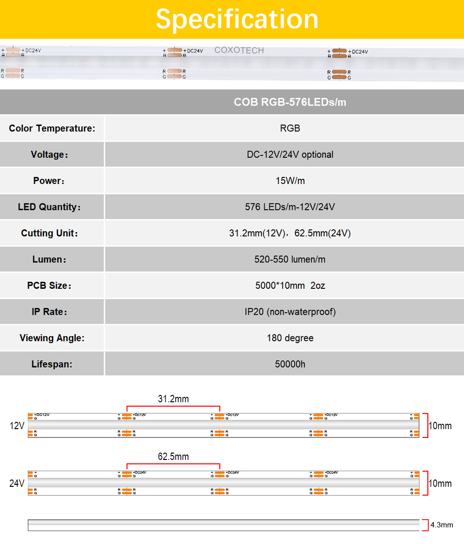
Task: Click the 4.3mm thickness dimension label
Action: pos(442,525)
